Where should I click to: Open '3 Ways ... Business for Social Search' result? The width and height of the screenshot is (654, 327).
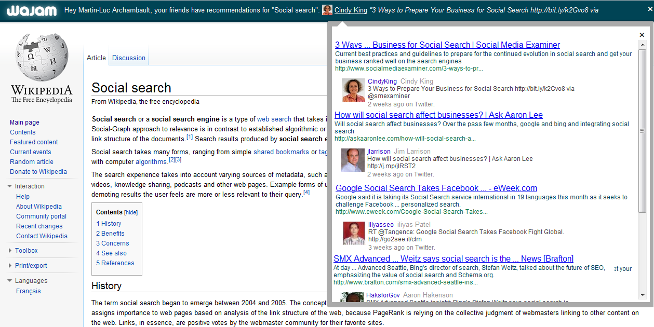[447, 45]
